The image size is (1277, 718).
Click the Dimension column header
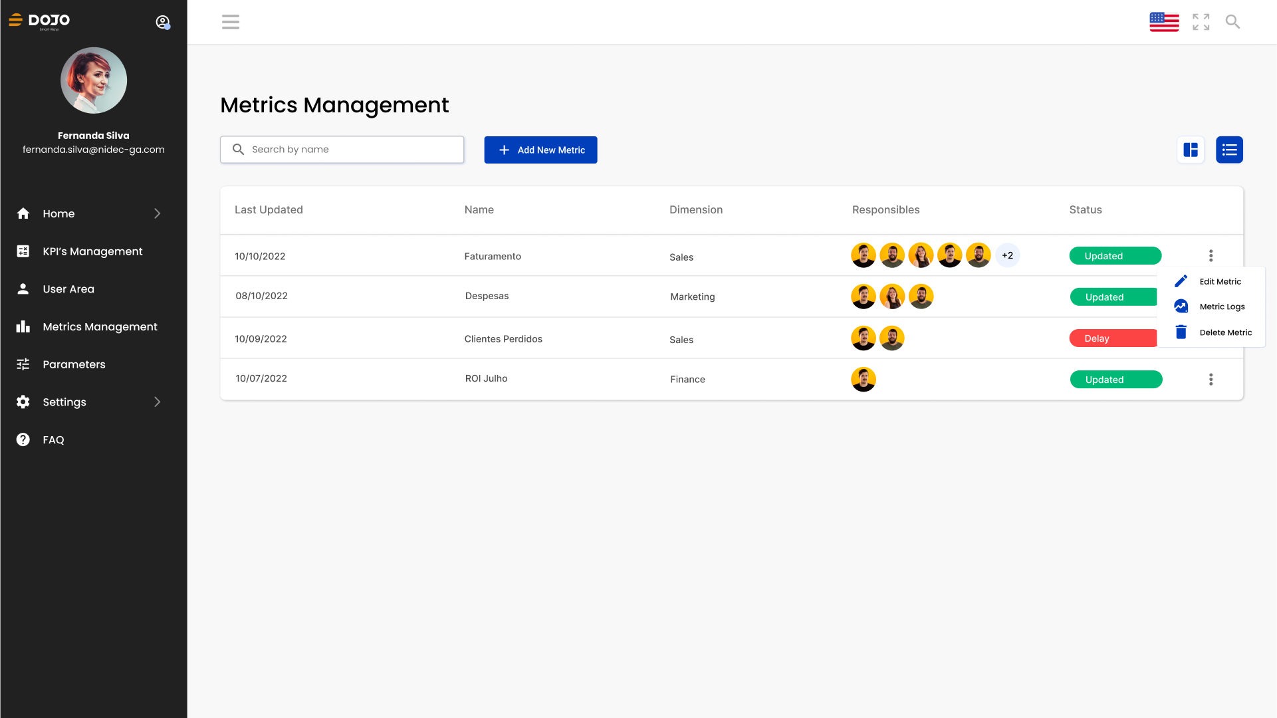coord(695,209)
